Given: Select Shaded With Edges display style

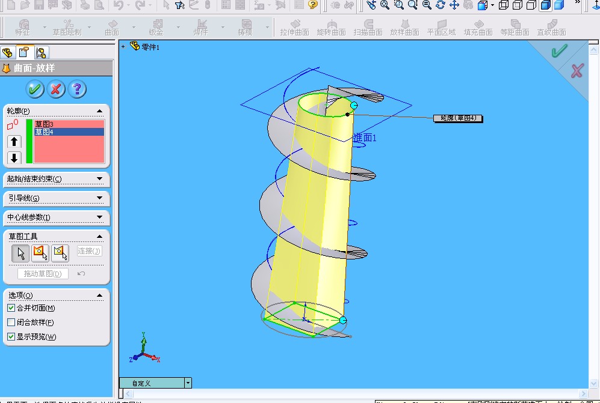Looking at the screenshot, I should tap(545, 5).
